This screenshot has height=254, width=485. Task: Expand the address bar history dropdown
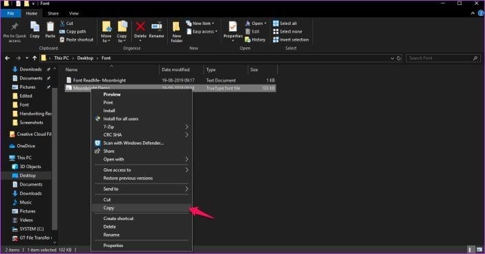coord(392,58)
